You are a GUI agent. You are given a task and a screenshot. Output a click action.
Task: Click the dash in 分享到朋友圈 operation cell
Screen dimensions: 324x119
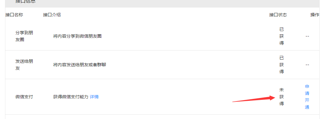click(307, 36)
